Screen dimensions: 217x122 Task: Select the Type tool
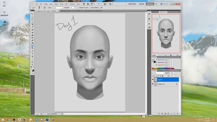(x=33, y=54)
